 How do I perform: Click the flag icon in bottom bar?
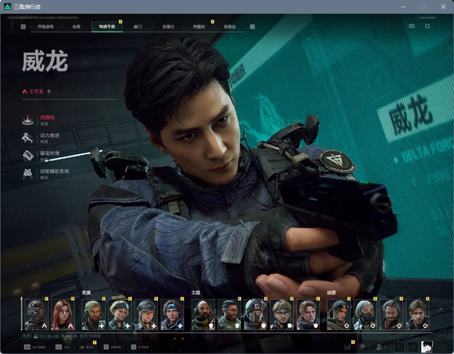click(x=362, y=346)
